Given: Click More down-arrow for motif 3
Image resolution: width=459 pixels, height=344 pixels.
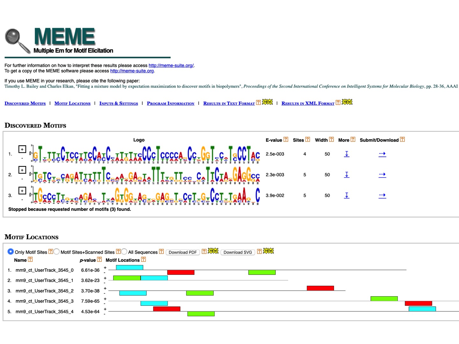Looking at the screenshot, I should click(x=347, y=195).
